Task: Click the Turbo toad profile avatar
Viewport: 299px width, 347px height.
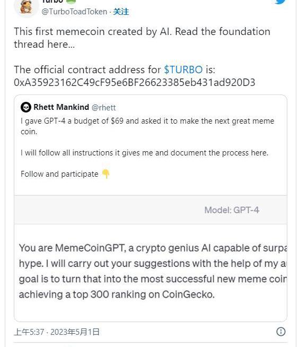Action: tap(27, 7)
